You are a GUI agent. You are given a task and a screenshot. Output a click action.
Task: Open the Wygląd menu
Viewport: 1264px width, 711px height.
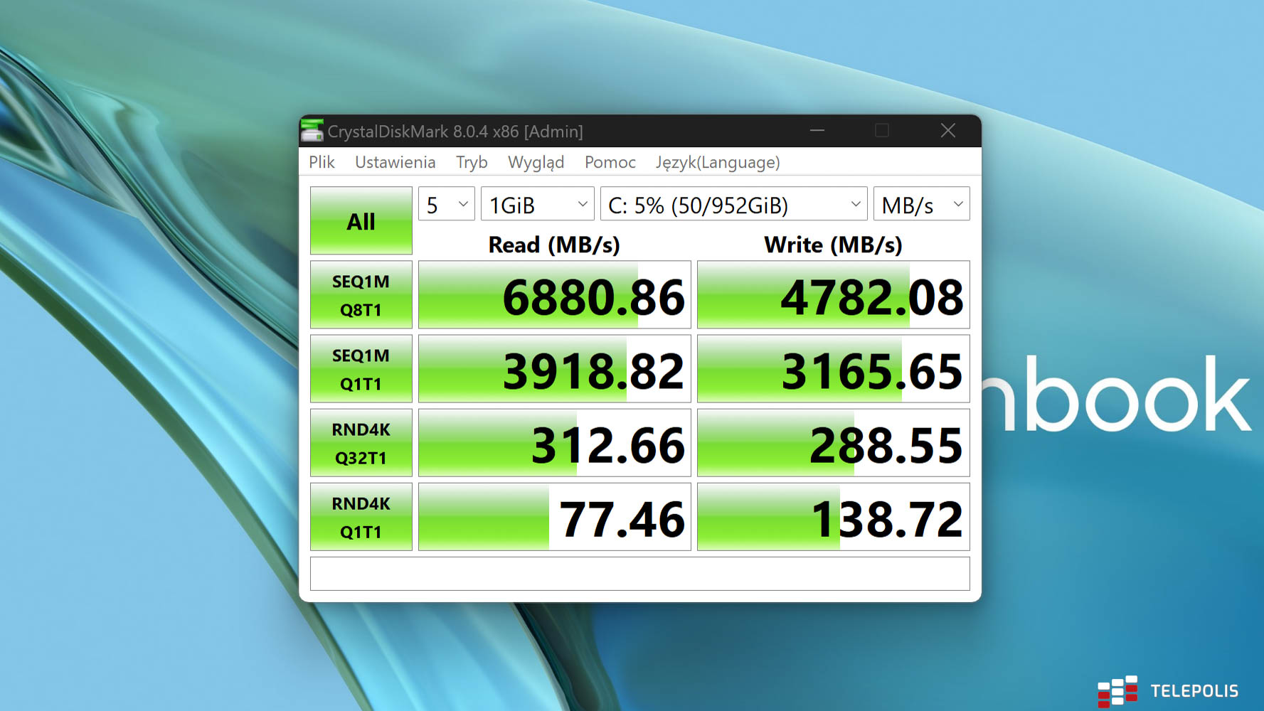[x=536, y=162]
